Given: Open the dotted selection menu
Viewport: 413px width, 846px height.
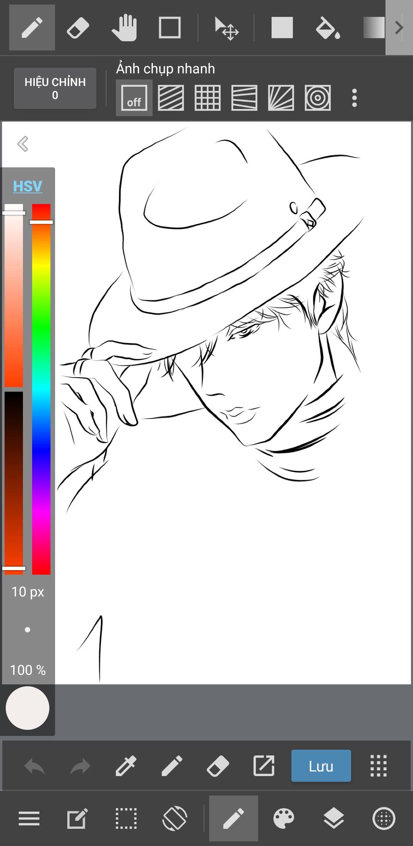Looking at the screenshot, I should coord(126,819).
